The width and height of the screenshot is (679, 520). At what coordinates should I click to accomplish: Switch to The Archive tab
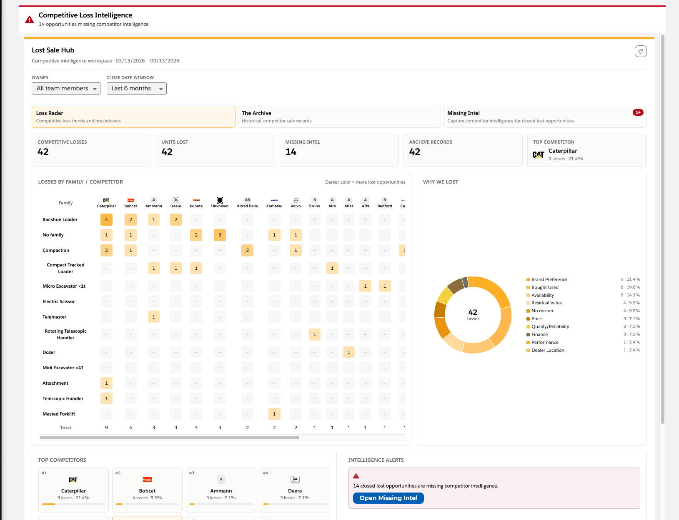tap(339, 117)
